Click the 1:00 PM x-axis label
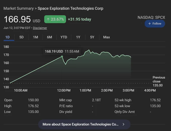 [85, 90]
